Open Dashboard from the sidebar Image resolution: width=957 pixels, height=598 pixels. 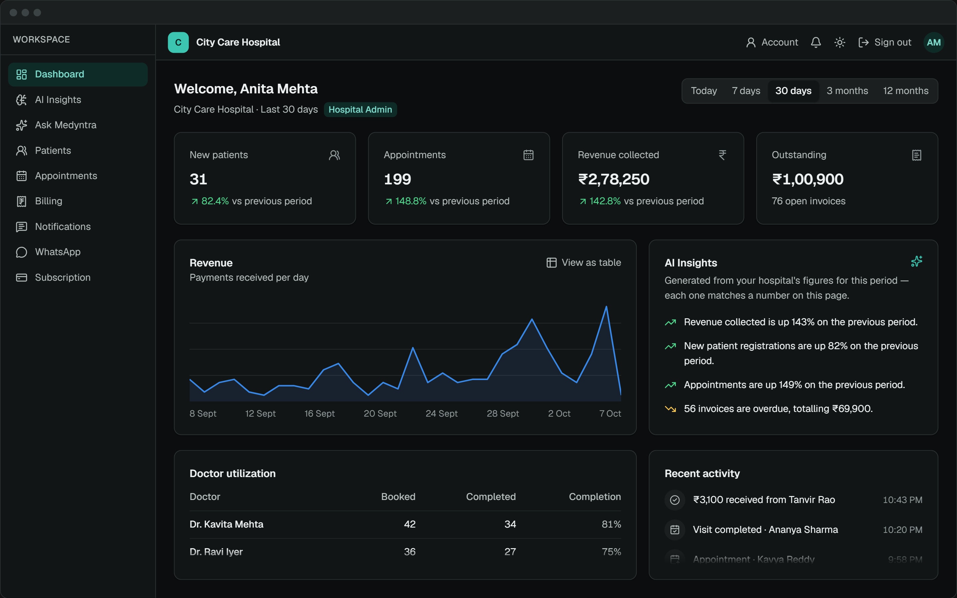click(x=78, y=74)
